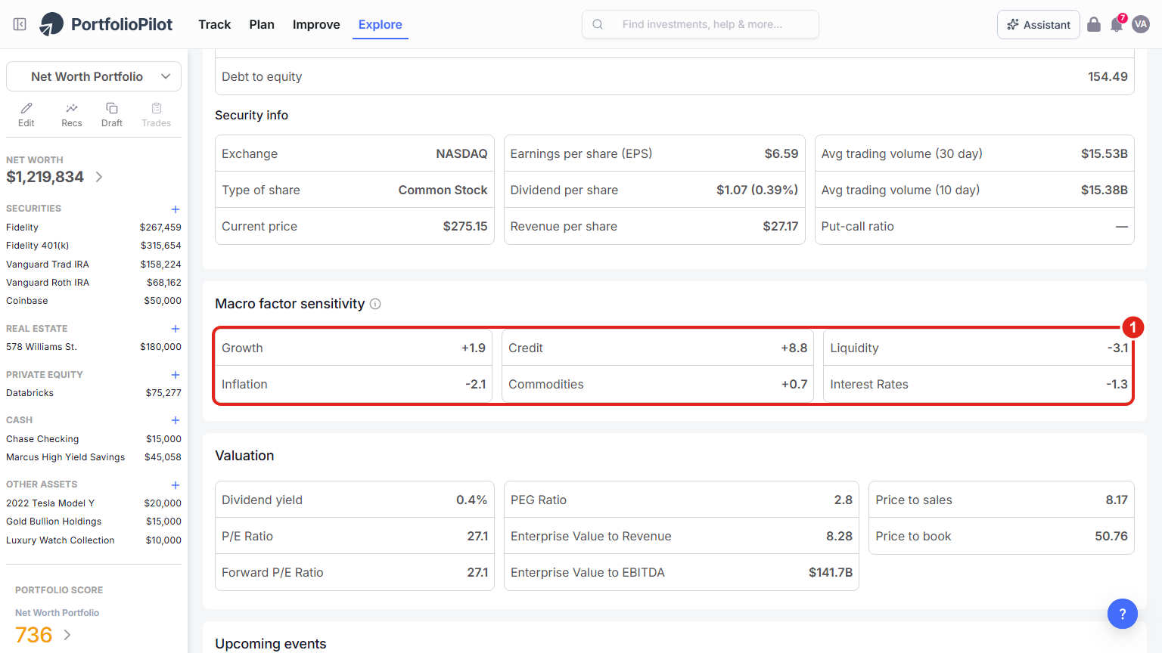1162x653 pixels.
Task: Open the Draft copy icon
Action: click(x=112, y=115)
